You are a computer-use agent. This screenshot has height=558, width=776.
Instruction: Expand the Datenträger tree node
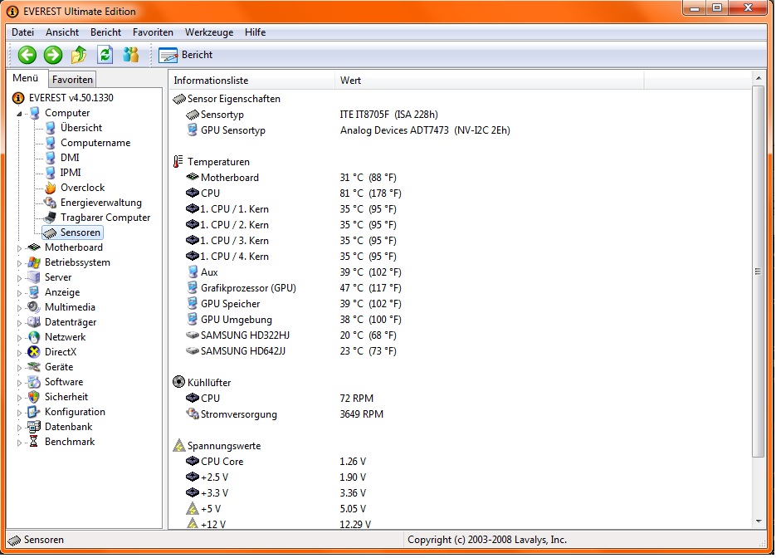click(19, 323)
